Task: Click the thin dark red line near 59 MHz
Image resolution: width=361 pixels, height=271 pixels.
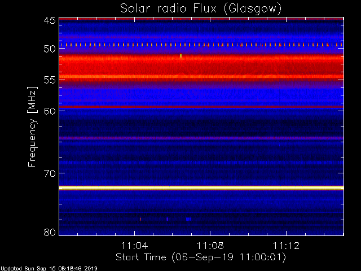Action: [201, 107]
